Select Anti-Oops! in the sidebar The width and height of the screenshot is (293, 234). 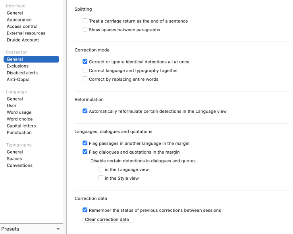(x=18, y=80)
